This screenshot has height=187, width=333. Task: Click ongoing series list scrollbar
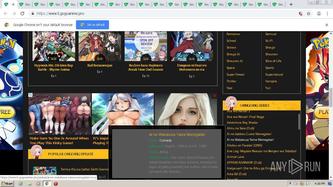[299, 121]
